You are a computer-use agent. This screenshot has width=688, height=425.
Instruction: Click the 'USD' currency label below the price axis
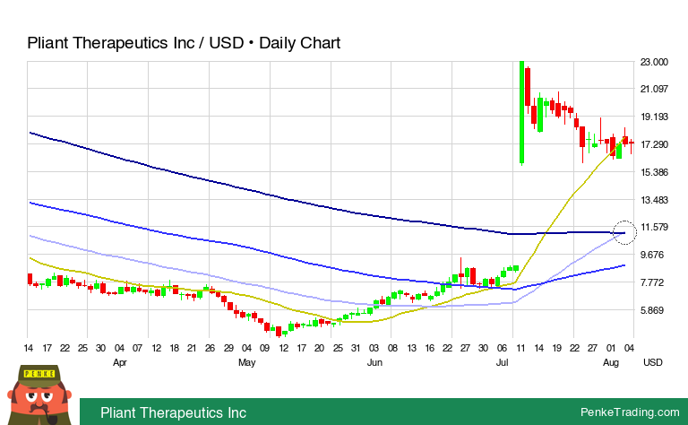[x=652, y=362]
